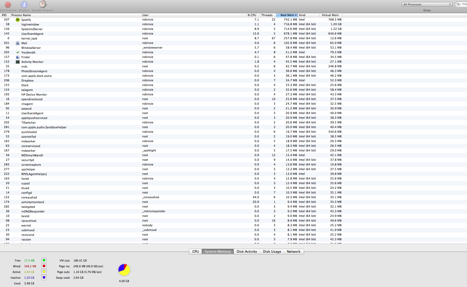This screenshot has width=467, height=287.
Task: Select the SystemUIServer process
Action: point(32,29)
